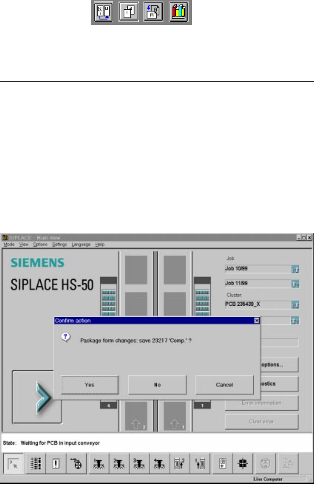Click the Job 10/99 field
The width and height of the screenshot is (314, 484).
click(x=257, y=269)
